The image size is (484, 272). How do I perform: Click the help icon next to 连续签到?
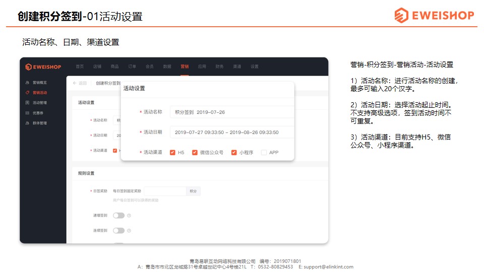click(129, 231)
